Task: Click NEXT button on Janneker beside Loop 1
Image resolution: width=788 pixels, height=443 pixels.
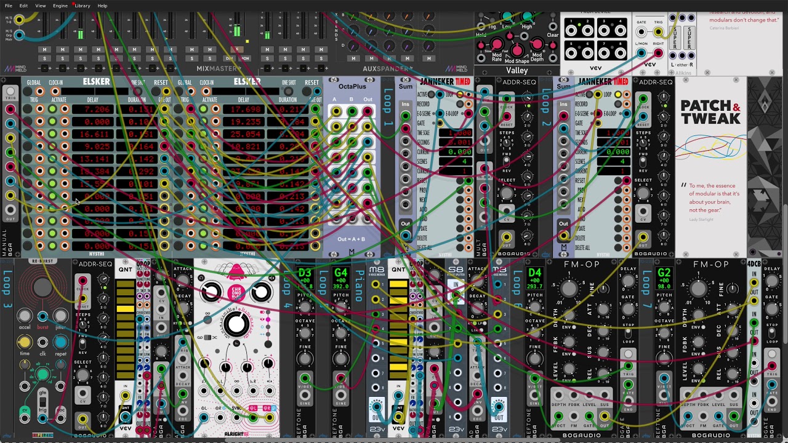Action: 460,200
